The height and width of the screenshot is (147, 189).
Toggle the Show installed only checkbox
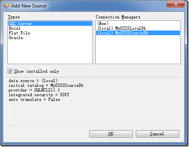pos(10,72)
